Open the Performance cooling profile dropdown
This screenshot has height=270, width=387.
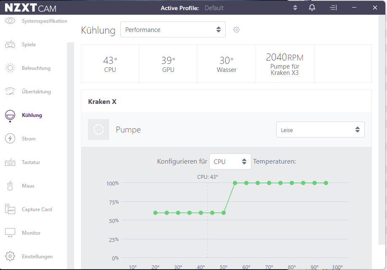click(173, 29)
